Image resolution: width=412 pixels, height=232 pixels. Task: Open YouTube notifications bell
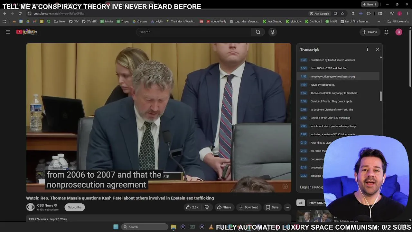coord(386,32)
